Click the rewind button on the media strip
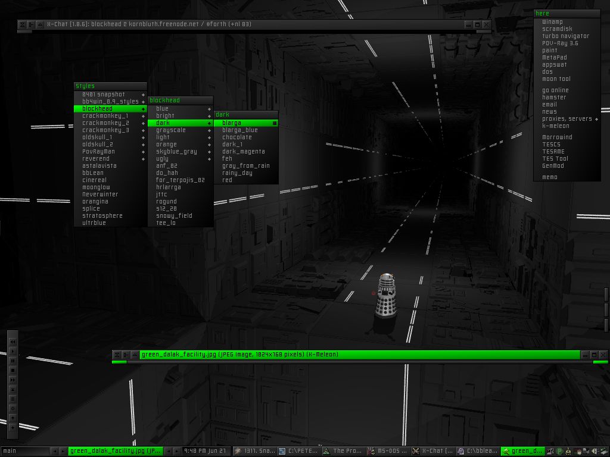The height and width of the screenshot is (457, 610). pos(13,342)
